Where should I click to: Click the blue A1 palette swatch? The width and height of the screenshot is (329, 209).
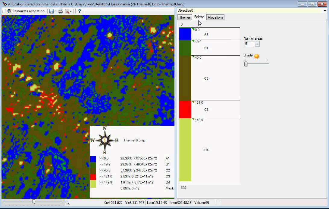185,34
